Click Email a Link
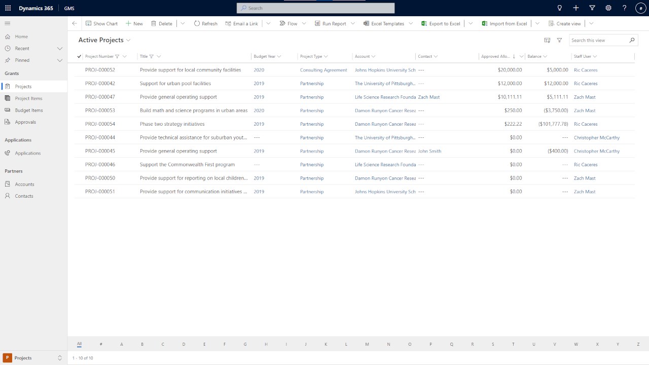This screenshot has width=649, height=365. click(x=242, y=23)
